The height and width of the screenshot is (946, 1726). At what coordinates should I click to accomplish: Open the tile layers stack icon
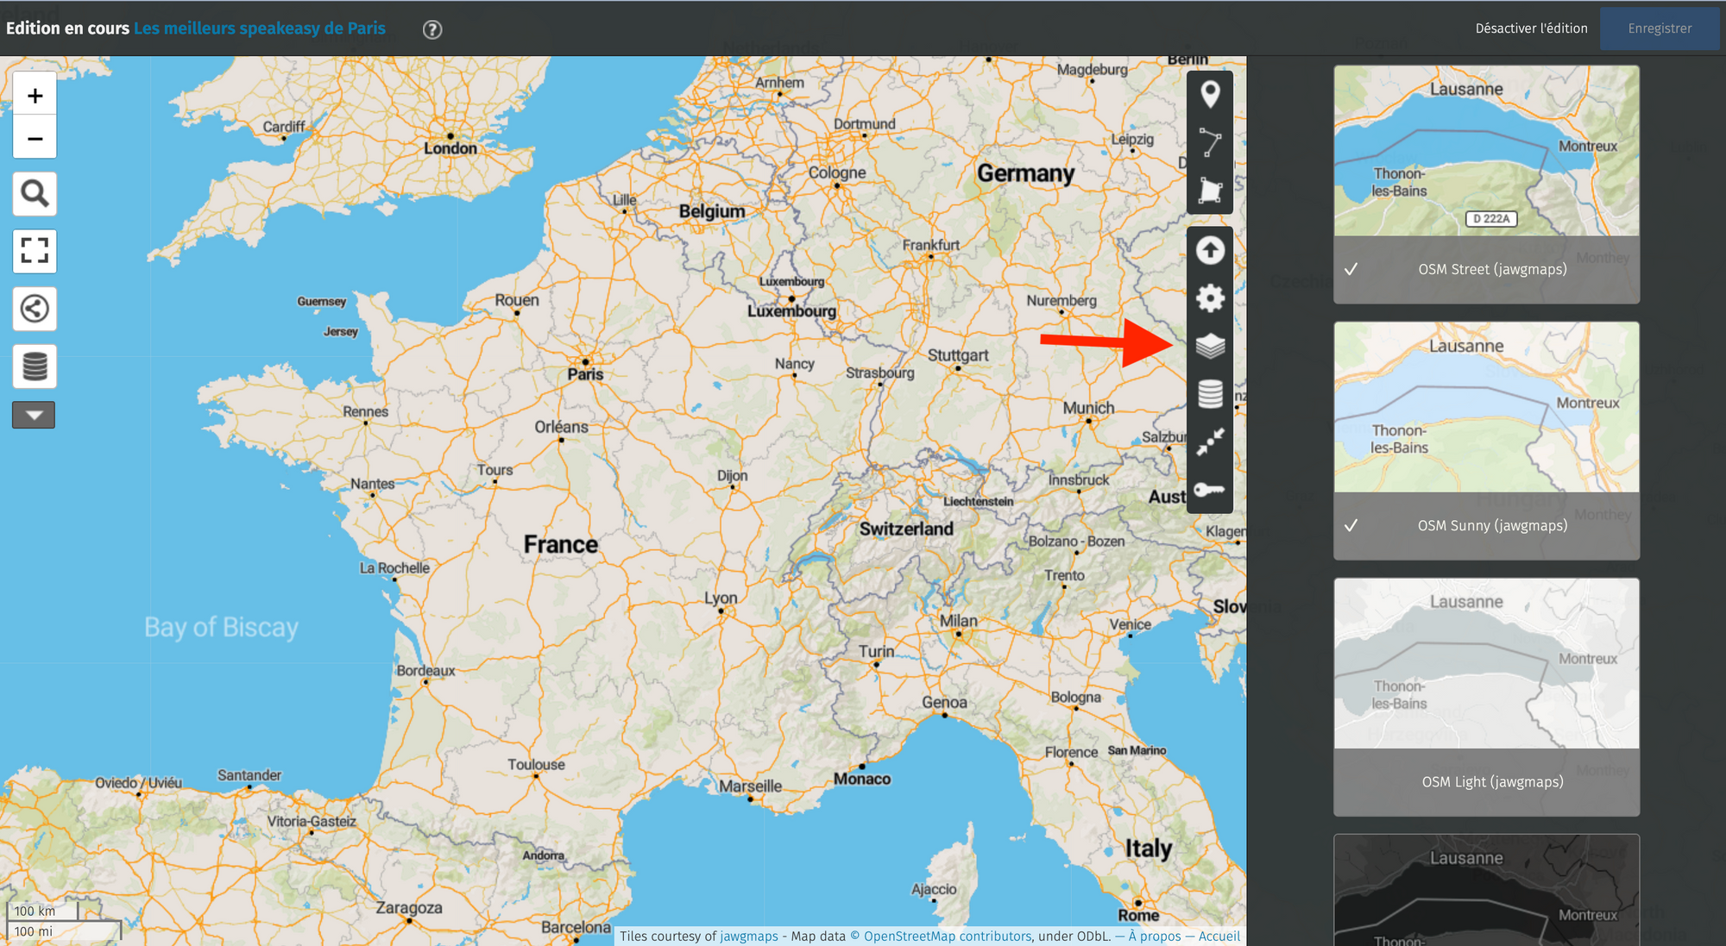click(x=1210, y=347)
